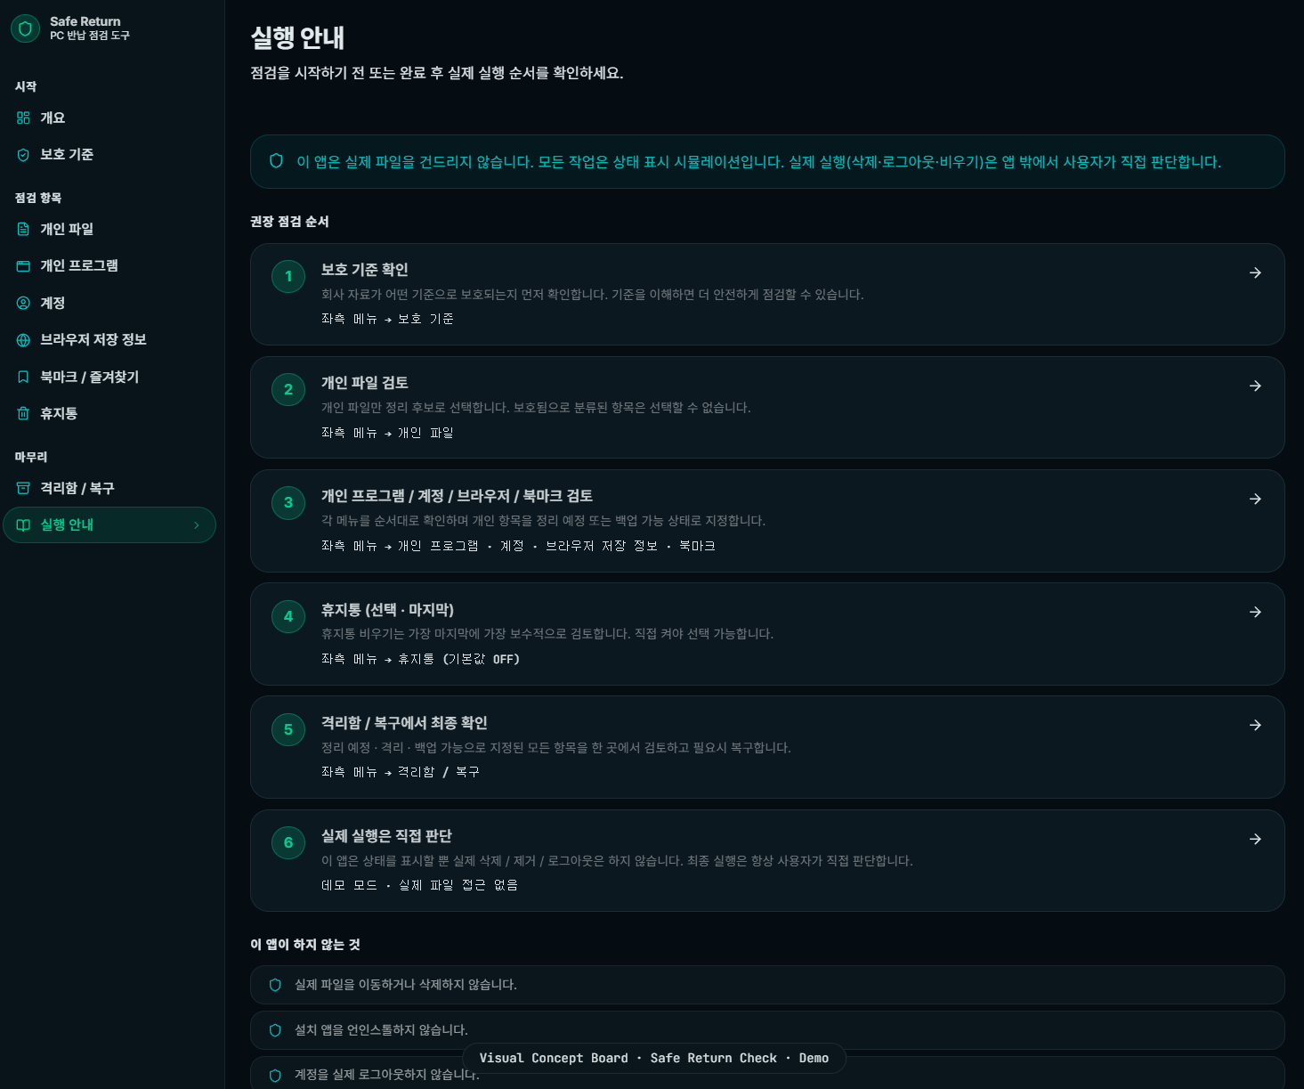Click the 개인 프로그램 window icon
This screenshot has height=1089, width=1304.
click(23, 266)
